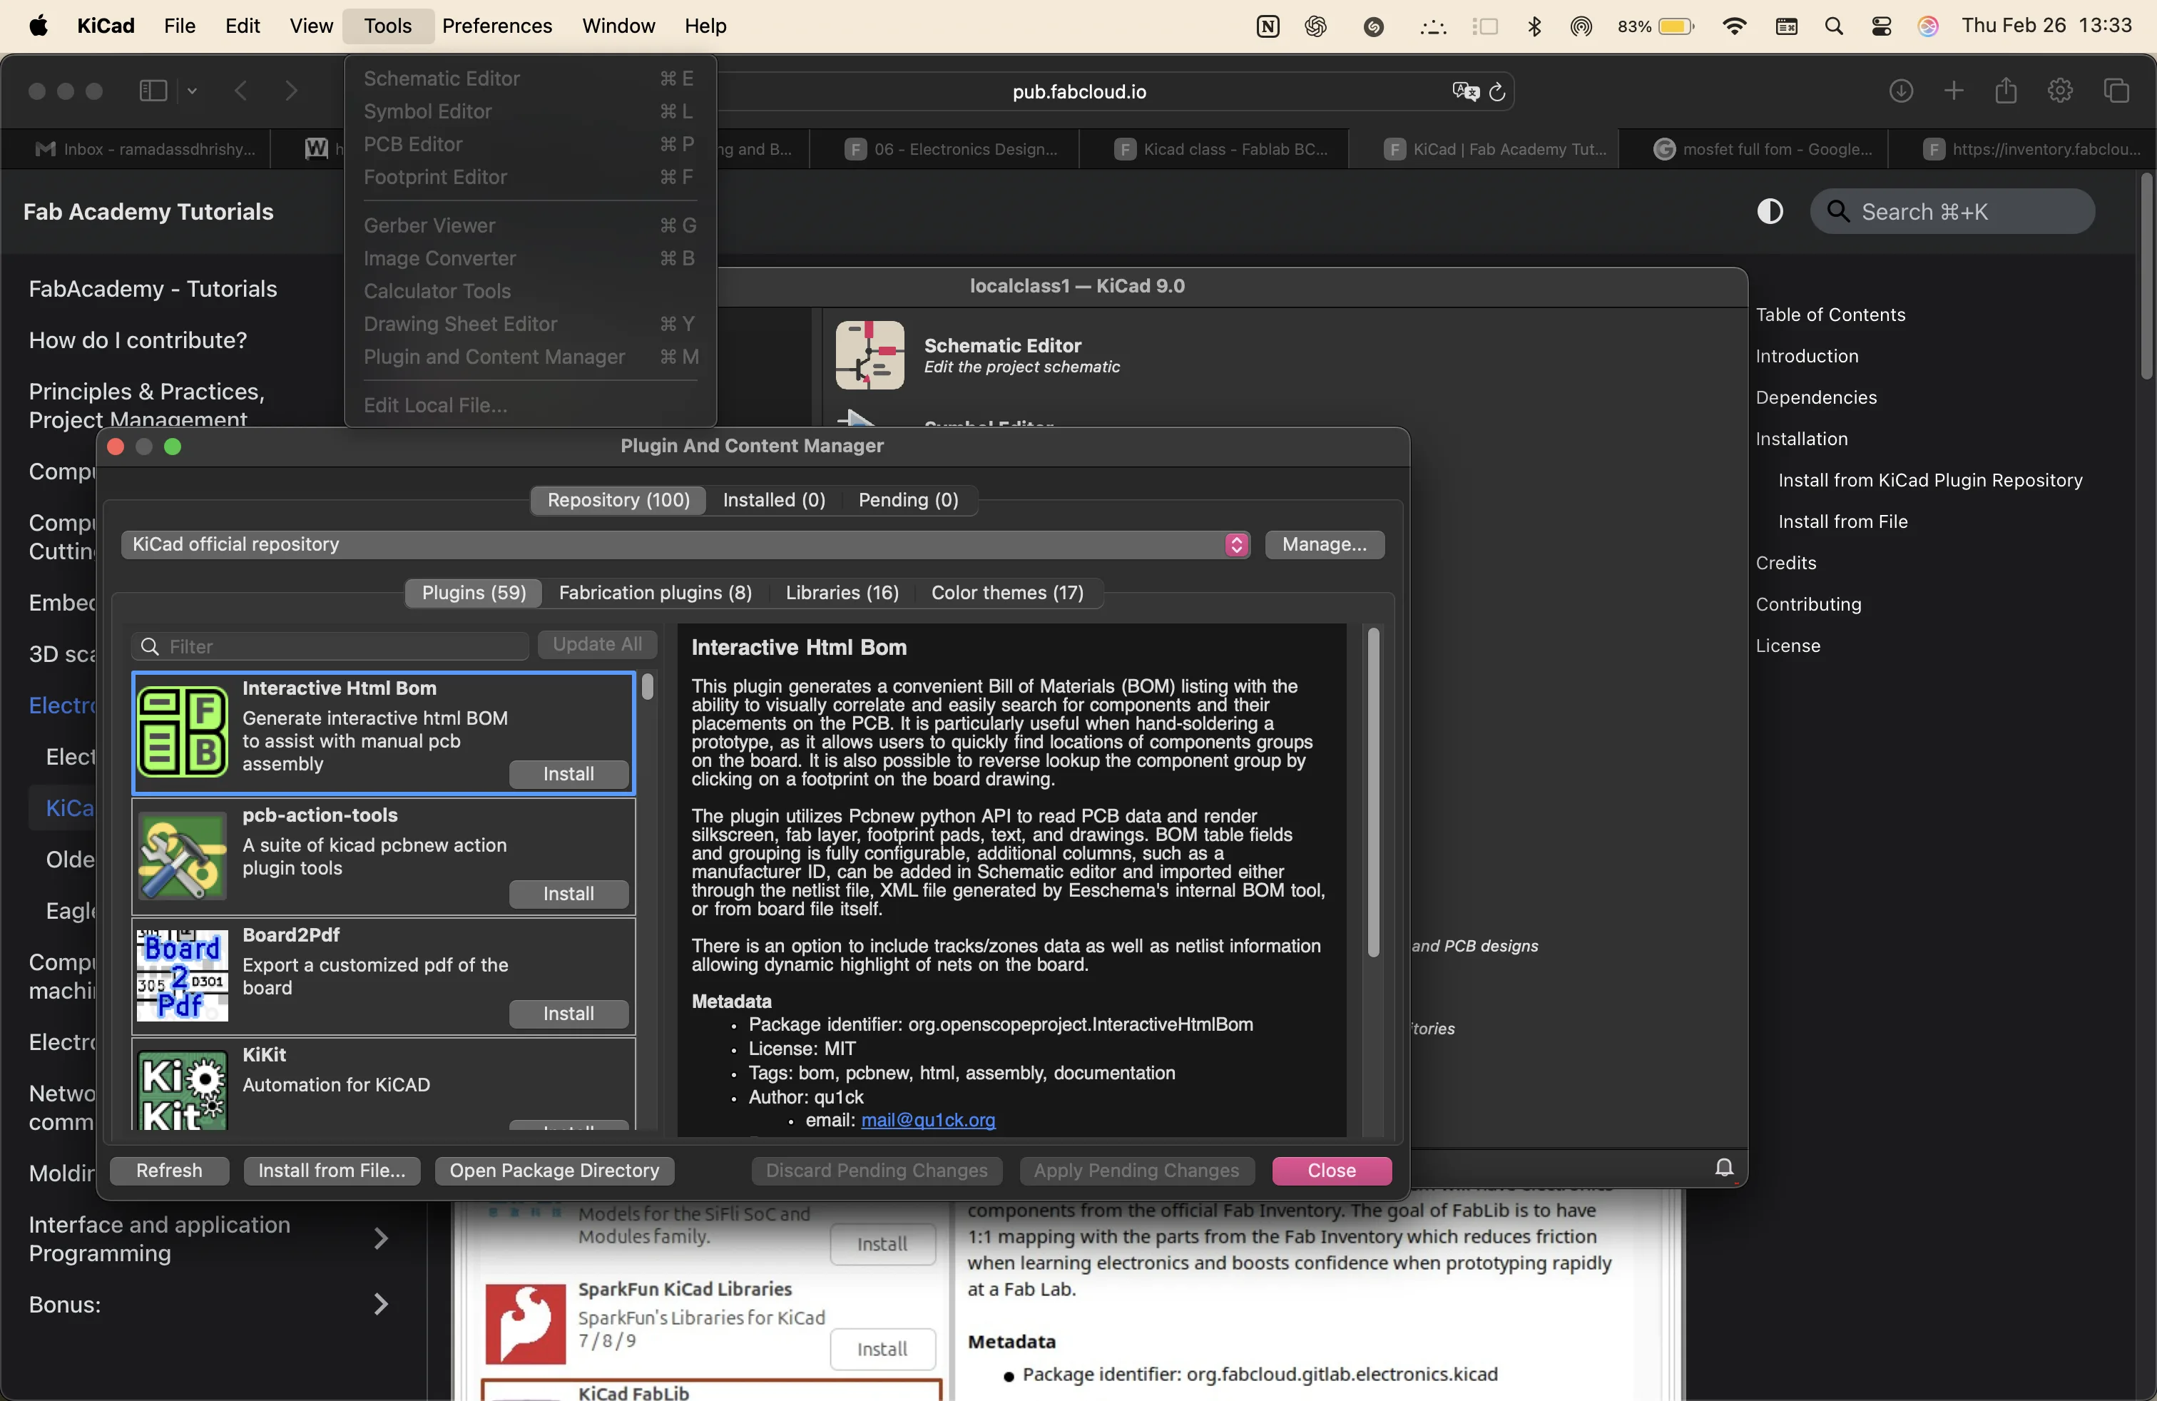Open macOS Control Center toggle icon
2157x1401 pixels.
tap(1880, 26)
